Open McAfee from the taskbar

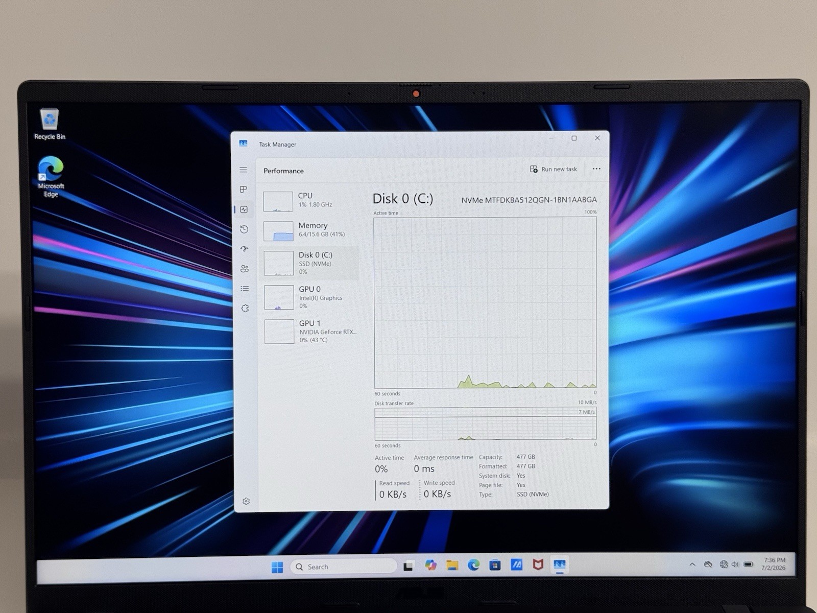pyautogui.click(x=538, y=564)
